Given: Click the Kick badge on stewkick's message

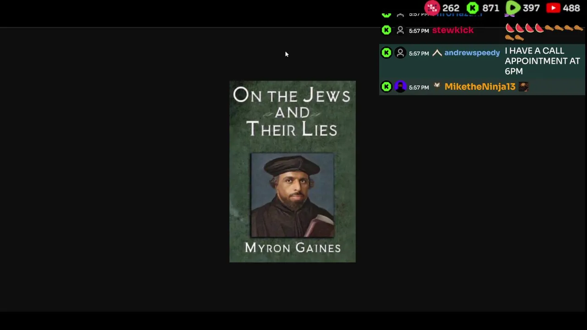Looking at the screenshot, I should click(x=387, y=30).
